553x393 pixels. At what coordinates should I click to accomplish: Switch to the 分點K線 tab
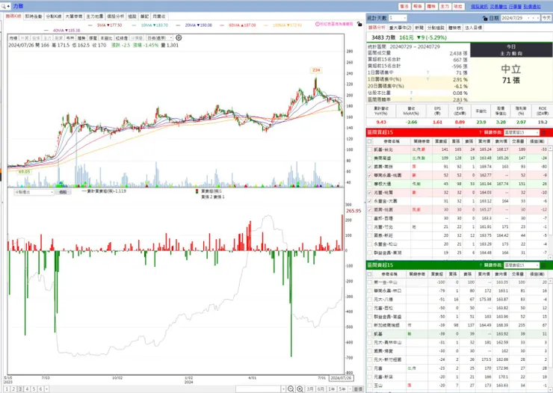point(54,16)
